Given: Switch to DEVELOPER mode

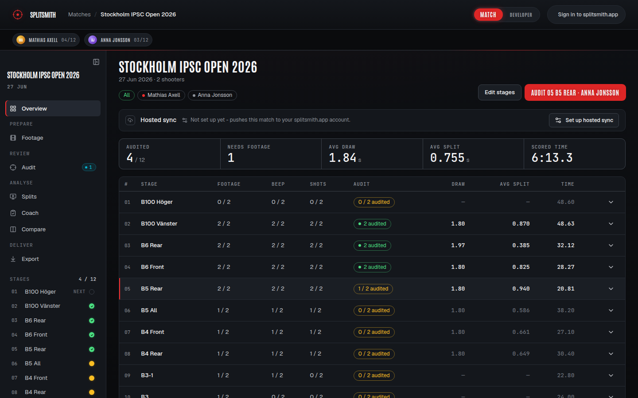Looking at the screenshot, I should [x=521, y=15].
